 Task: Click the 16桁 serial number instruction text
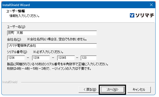tap(58, 64)
